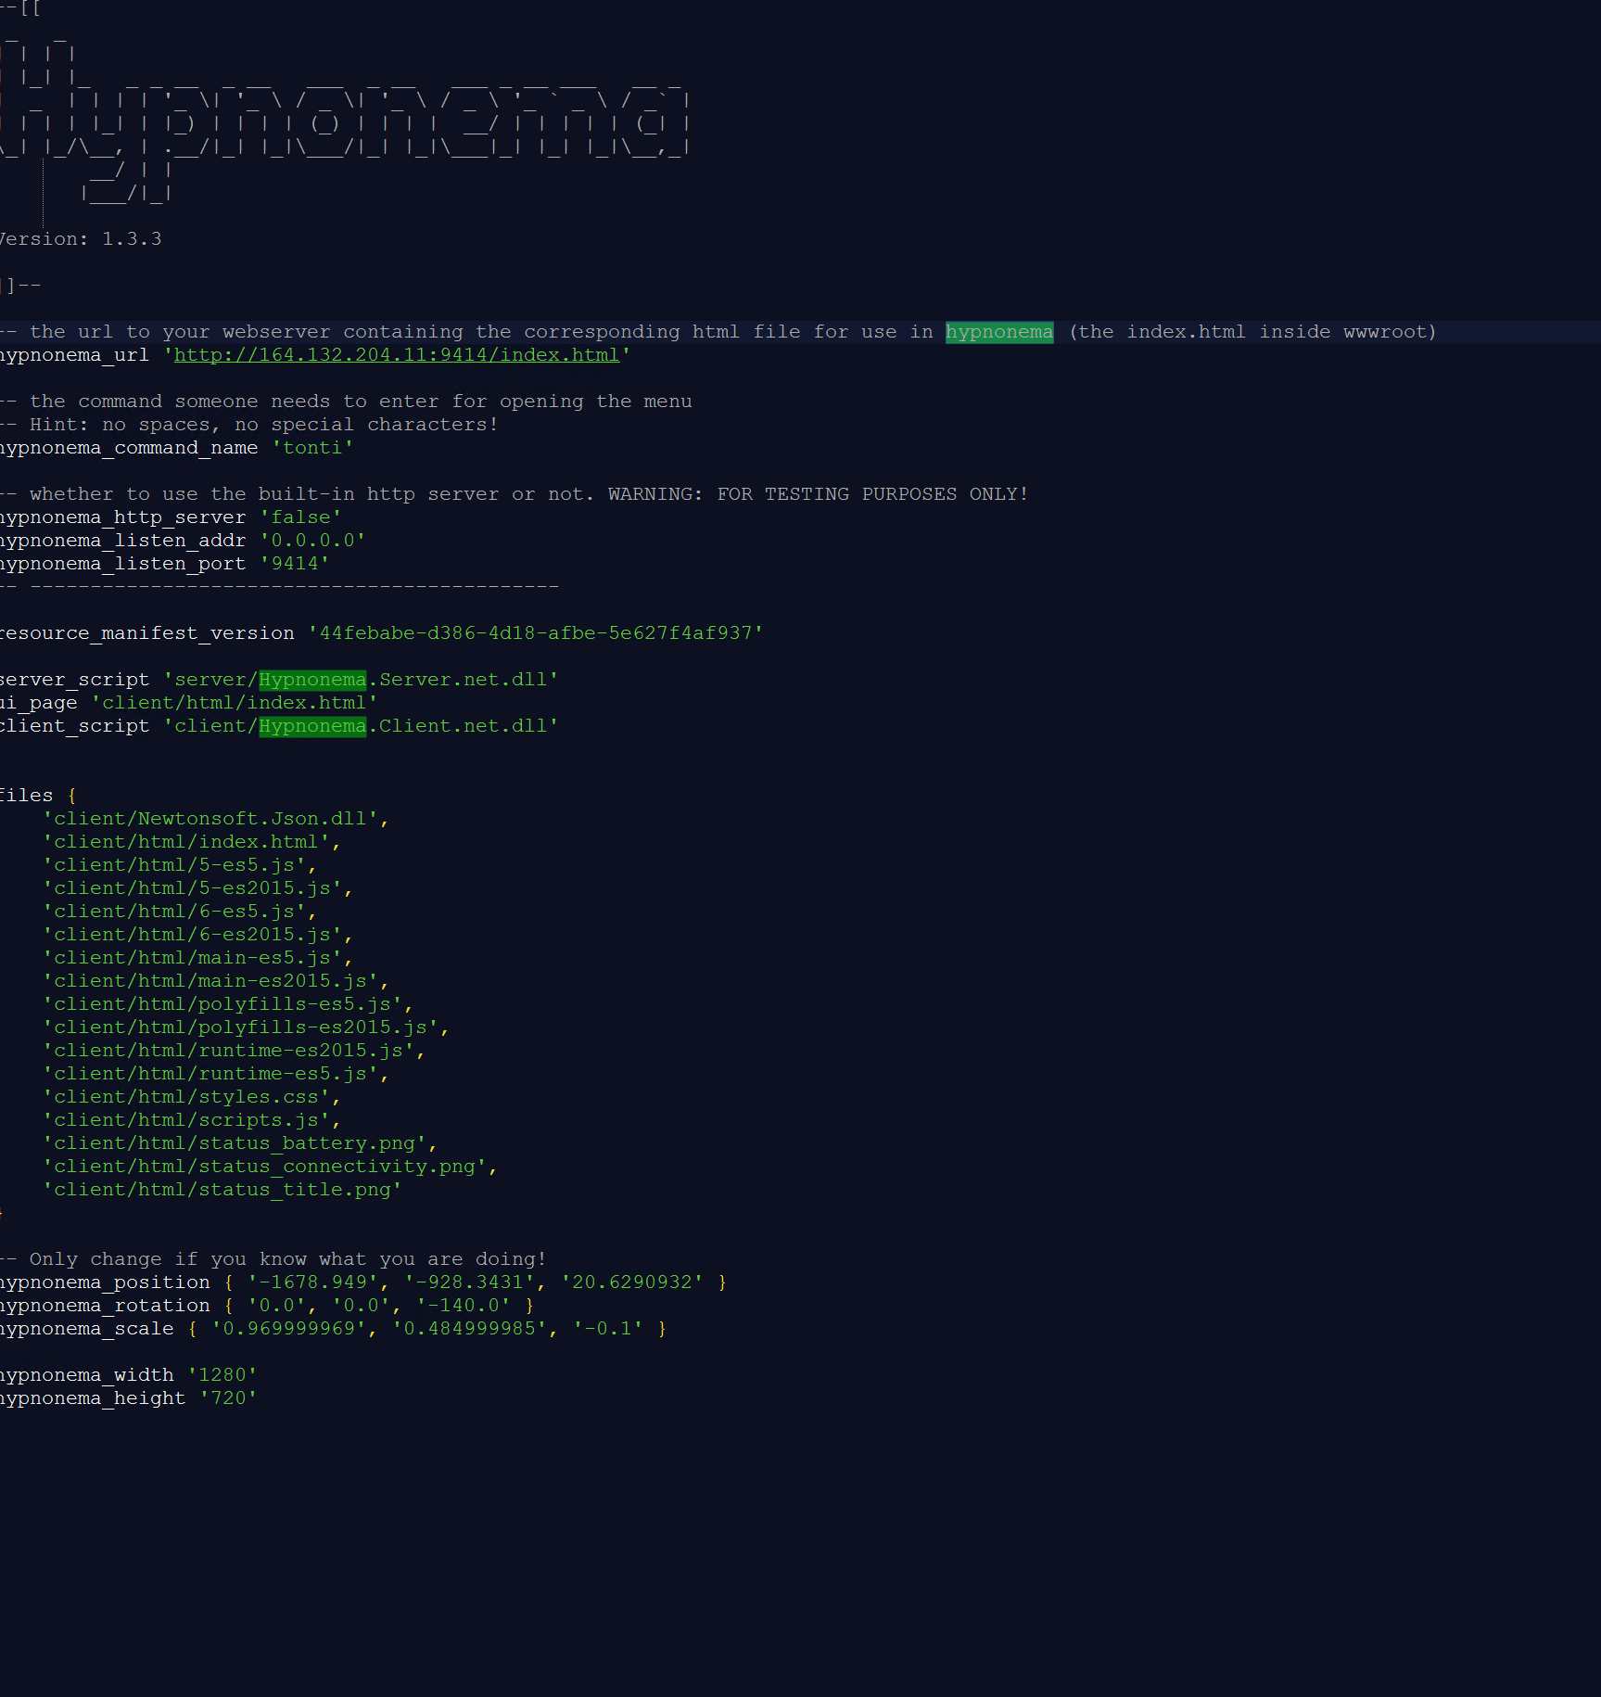Image resolution: width=1601 pixels, height=1697 pixels.
Task: Click the 'client/html/runtime-es5.js' entry
Action: [210, 1074]
